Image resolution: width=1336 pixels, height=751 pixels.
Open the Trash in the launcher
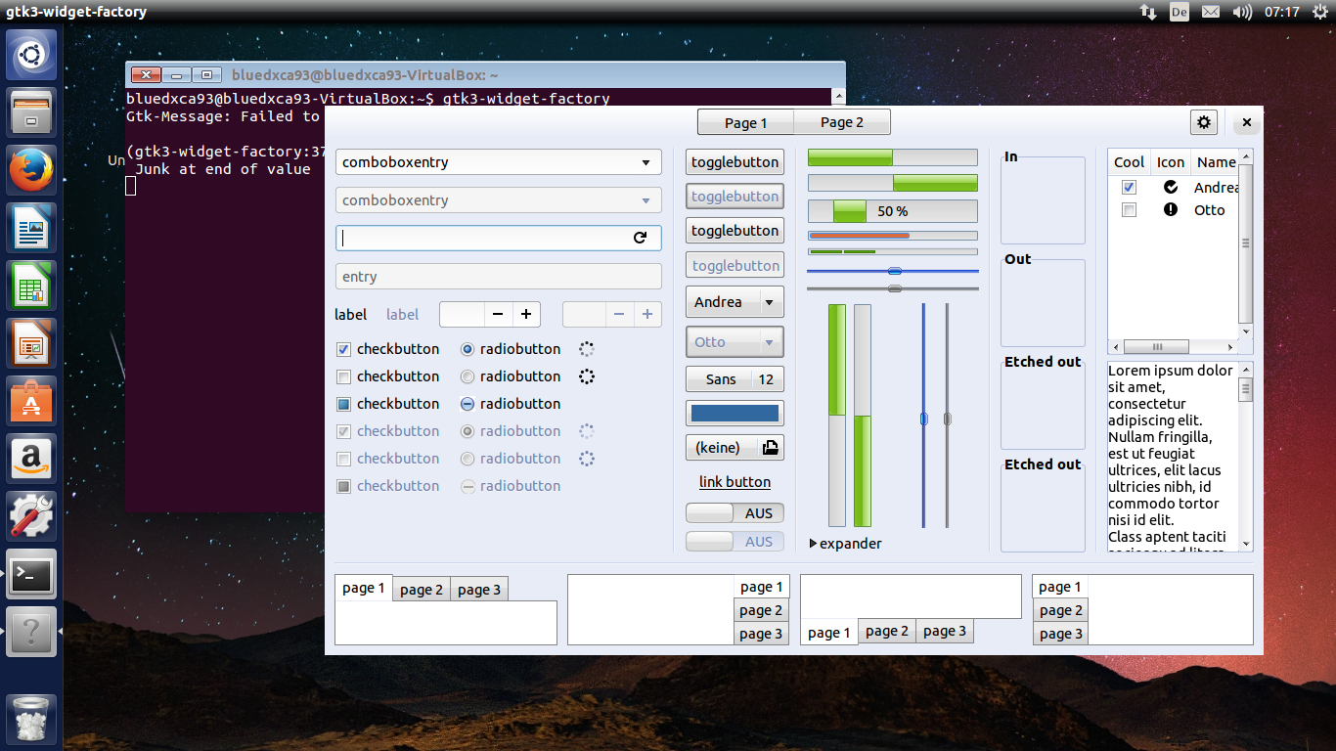pos(31,719)
